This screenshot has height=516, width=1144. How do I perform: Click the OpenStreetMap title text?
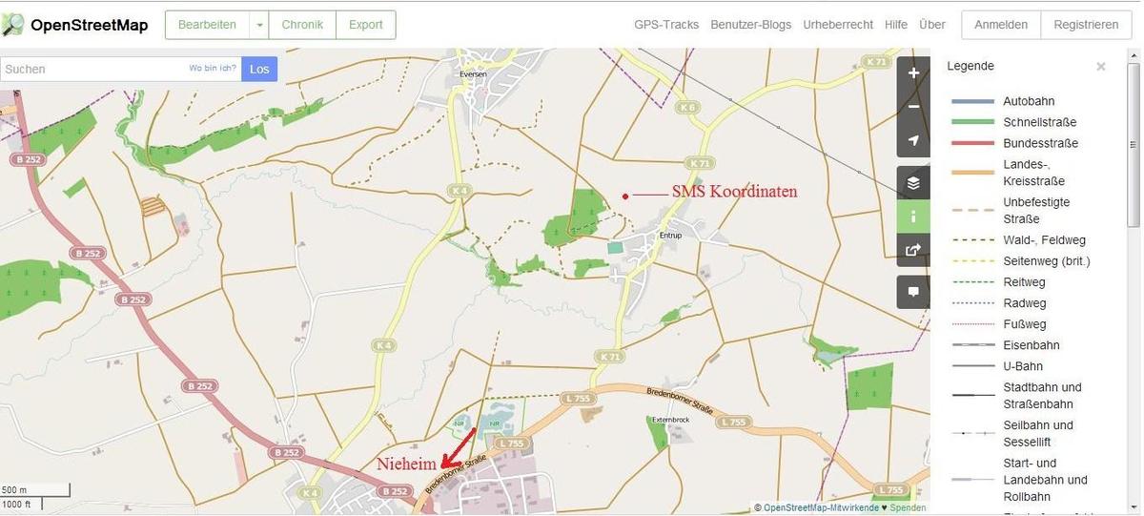coord(90,25)
